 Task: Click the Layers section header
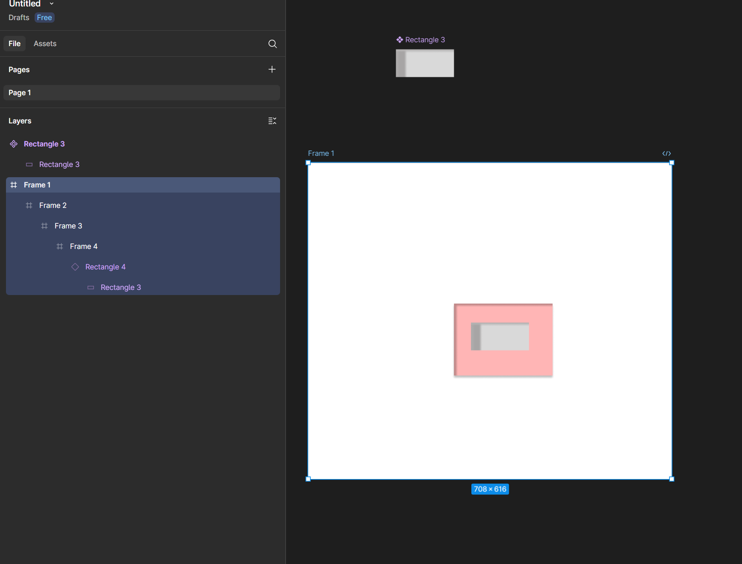(20, 121)
